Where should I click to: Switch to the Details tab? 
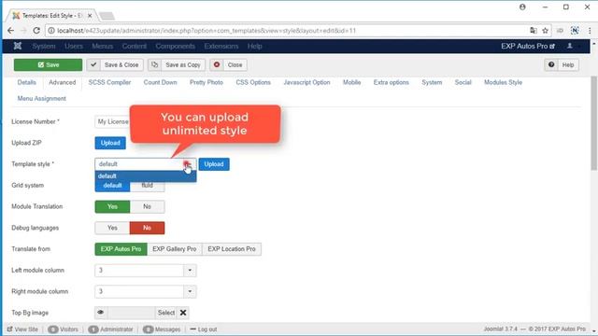(x=27, y=82)
